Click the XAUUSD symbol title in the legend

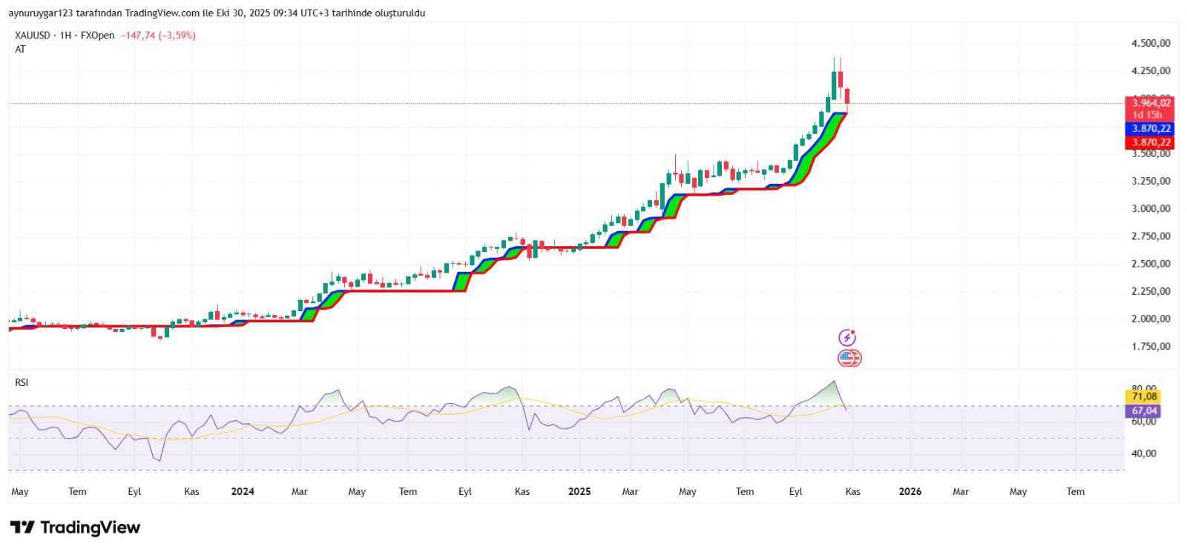[33, 36]
